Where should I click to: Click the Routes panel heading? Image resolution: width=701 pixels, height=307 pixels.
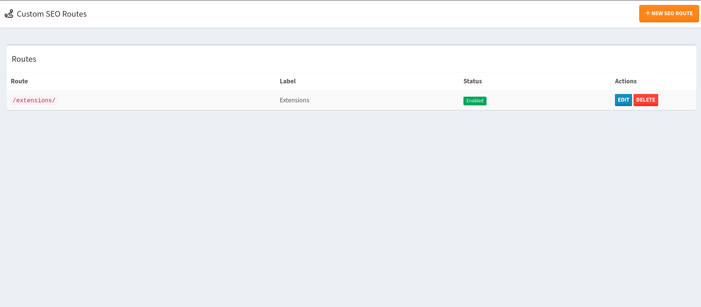24,59
